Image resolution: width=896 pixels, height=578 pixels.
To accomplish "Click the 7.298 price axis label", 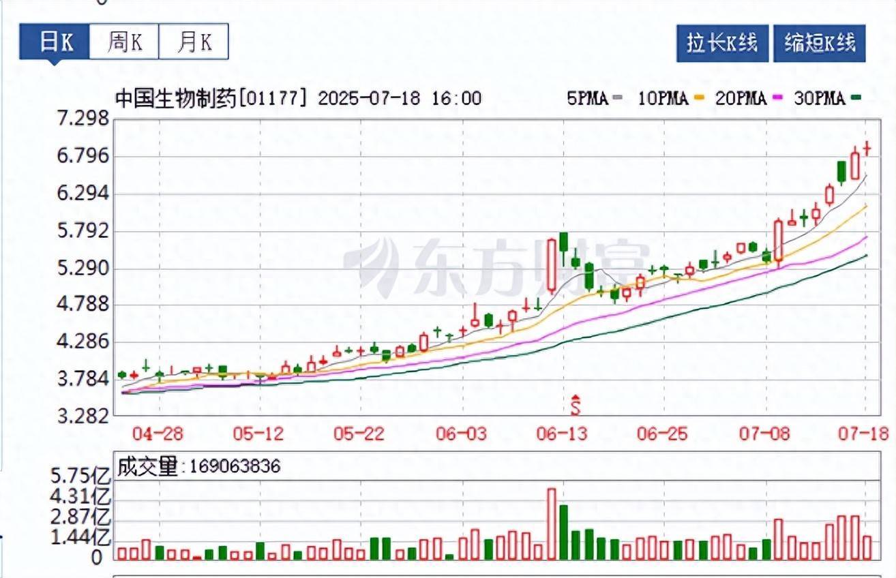I will click(x=84, y=119).
